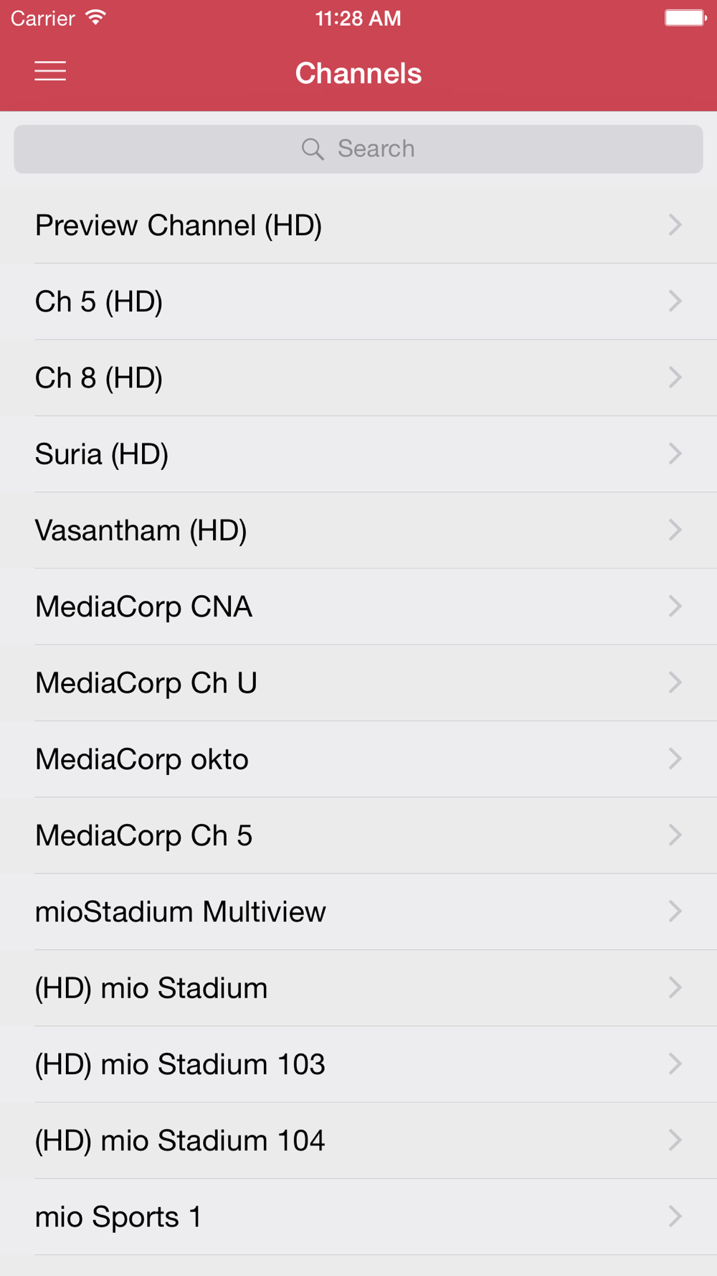Tap chevron beside mioStadium Multiview
Viewport: 717px width, 1276px height.
click(x=675, y=911)
